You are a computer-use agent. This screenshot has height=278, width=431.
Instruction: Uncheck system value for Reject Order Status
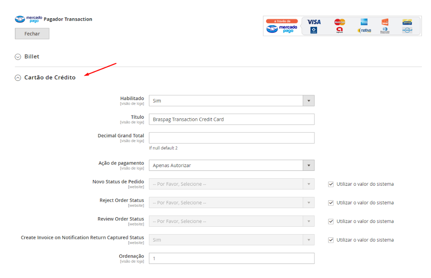point(331,203)
